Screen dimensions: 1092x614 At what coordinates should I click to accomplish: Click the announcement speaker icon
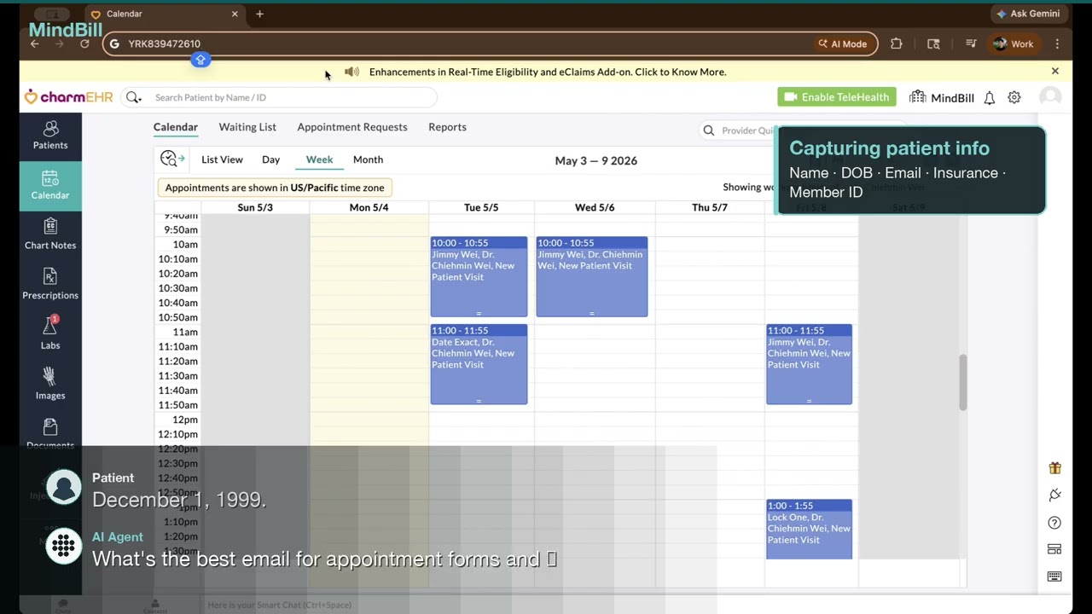(x=351, y=72)
